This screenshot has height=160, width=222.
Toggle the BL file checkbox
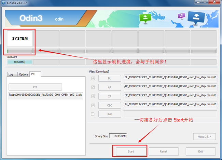pos(93,78)
